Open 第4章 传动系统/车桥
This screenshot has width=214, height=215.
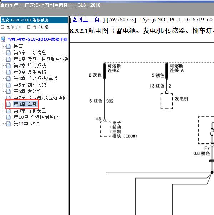pos(35,78)
